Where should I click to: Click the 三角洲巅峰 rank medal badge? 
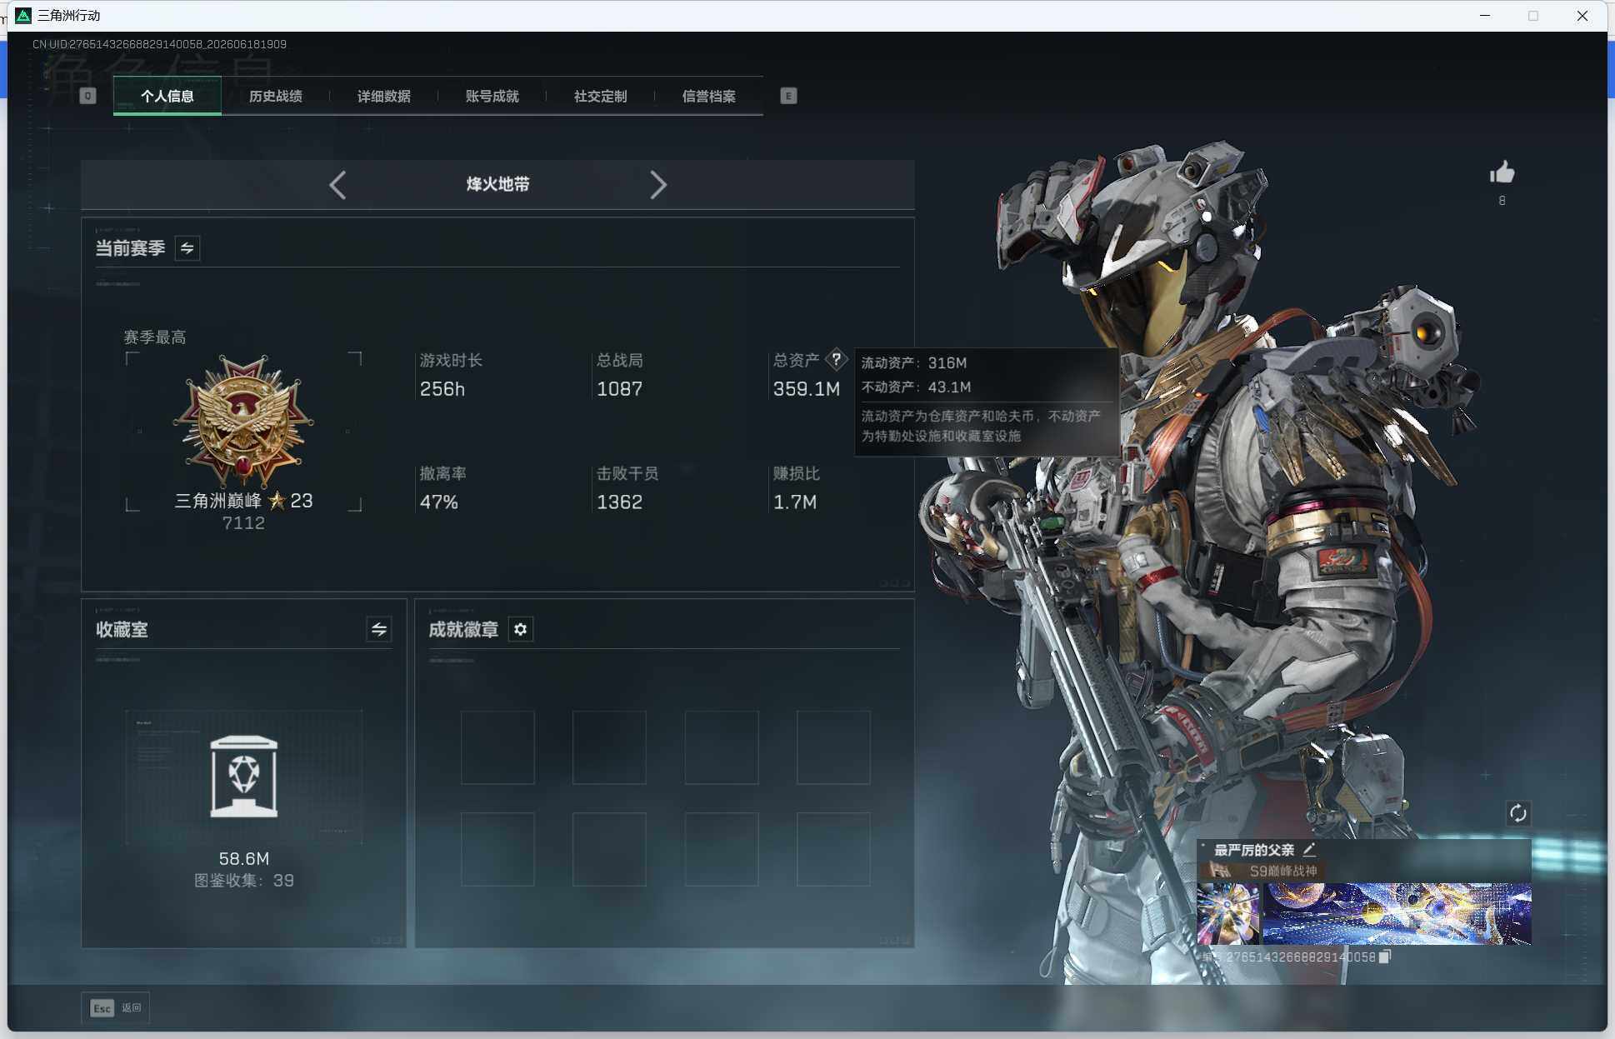[x=243, y=421]
